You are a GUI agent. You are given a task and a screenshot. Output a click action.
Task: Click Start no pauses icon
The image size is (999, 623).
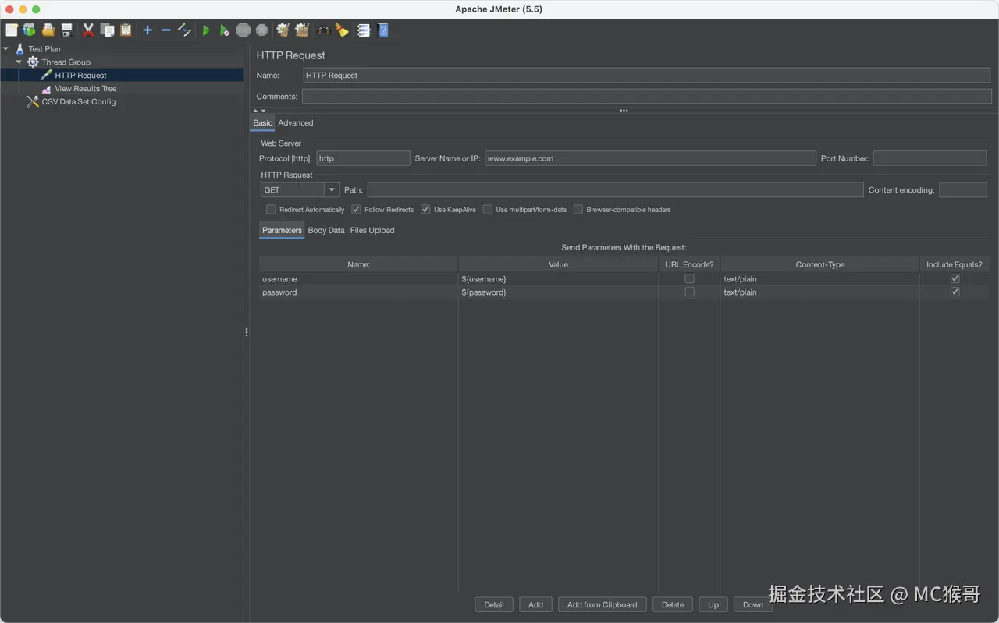point(225,30)
